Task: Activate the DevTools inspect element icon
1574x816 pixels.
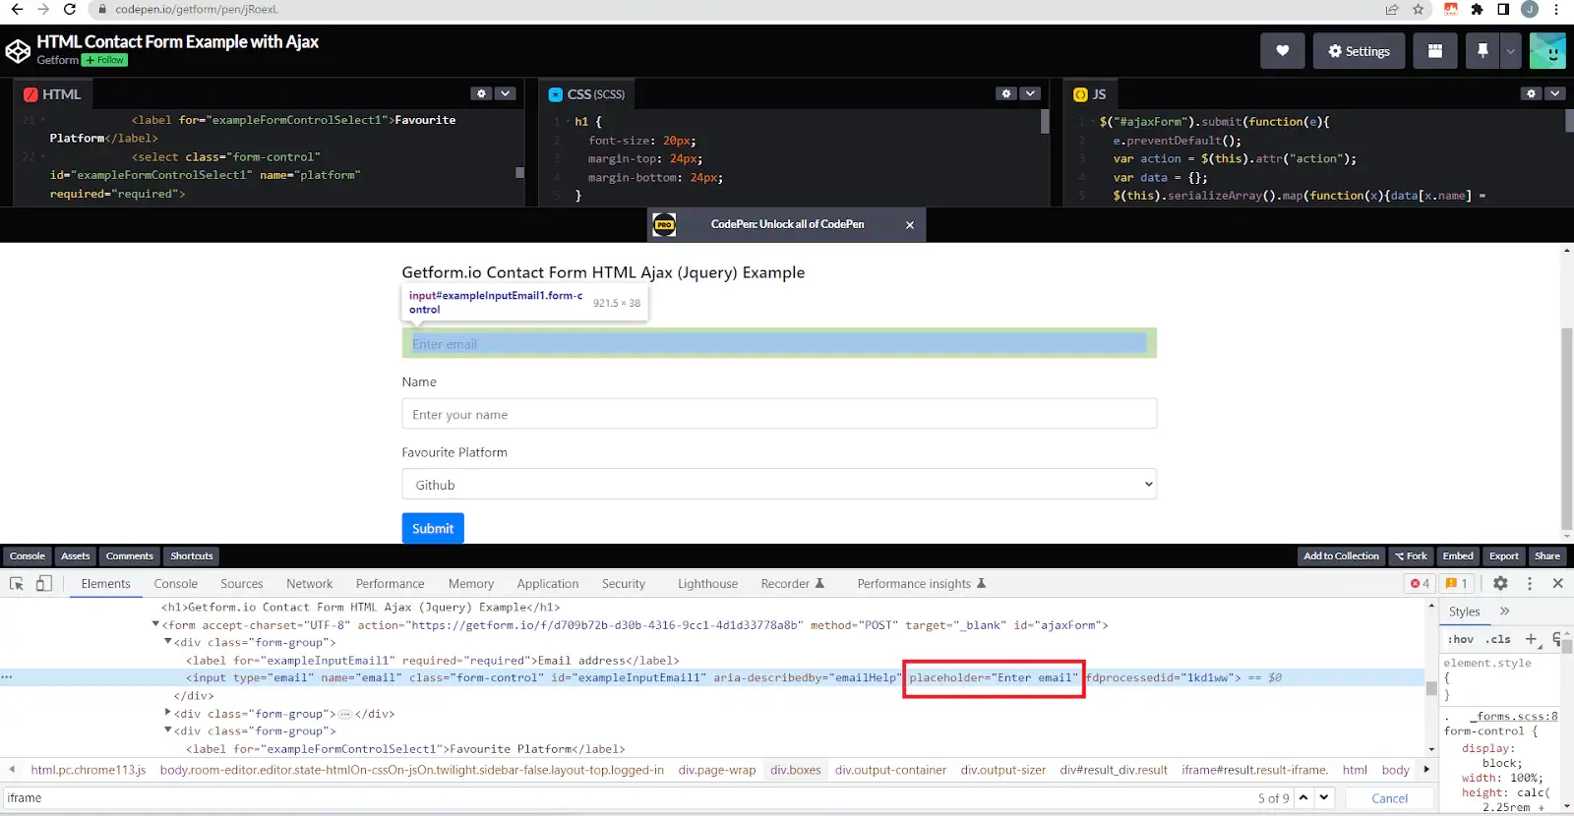Action: [17, 583]
